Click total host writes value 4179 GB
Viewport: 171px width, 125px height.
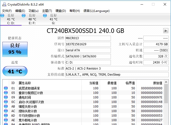156,44
